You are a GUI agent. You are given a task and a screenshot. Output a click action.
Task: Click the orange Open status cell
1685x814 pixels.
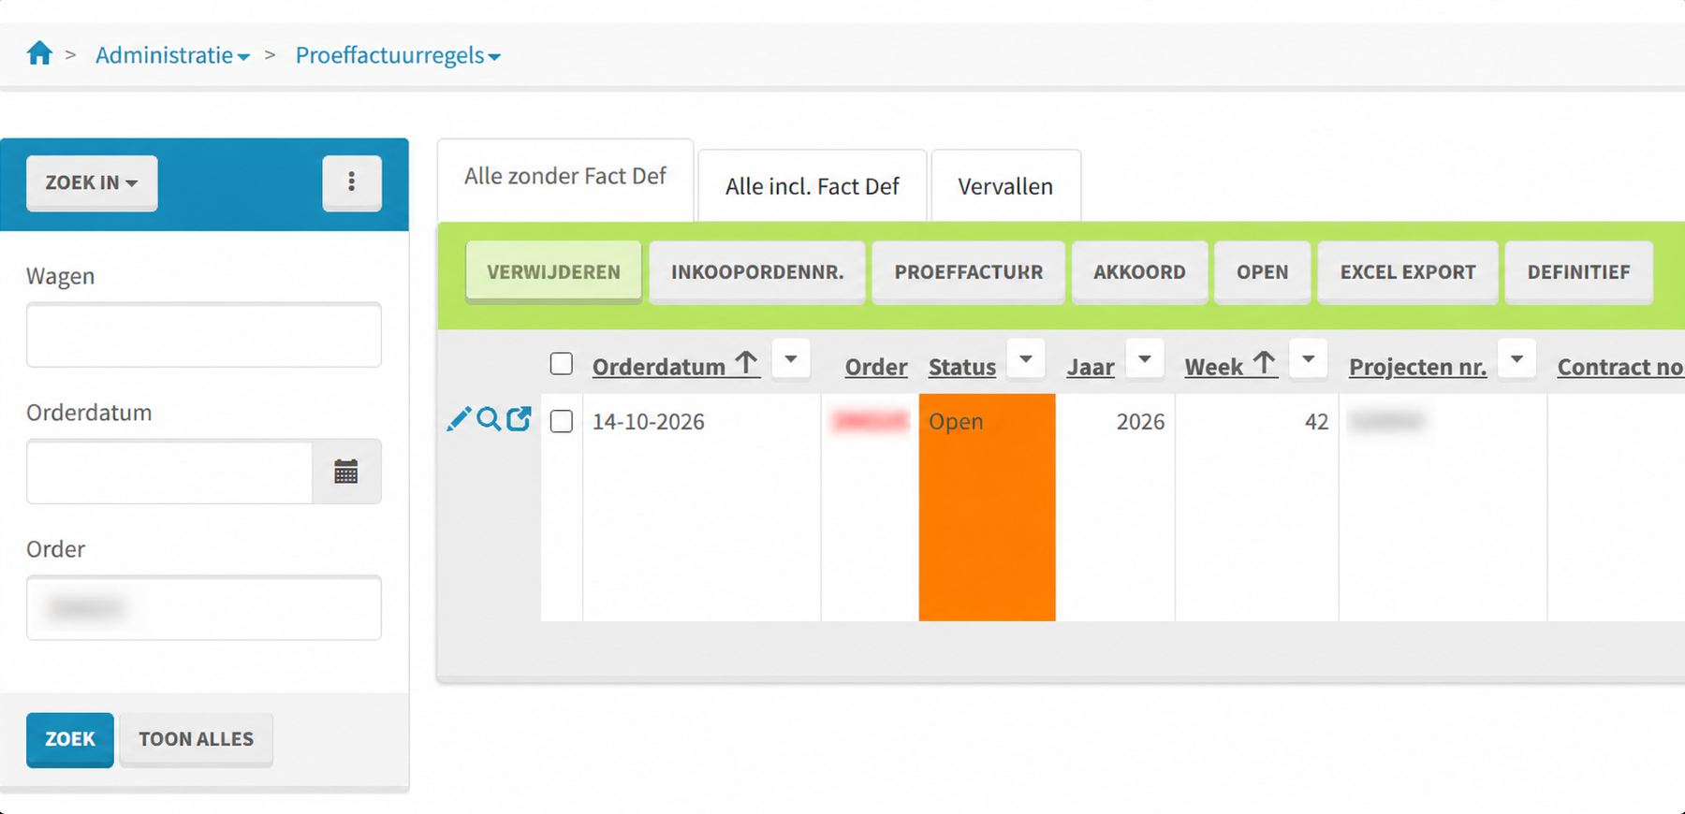pyautogui.click(x=987, y=507)
